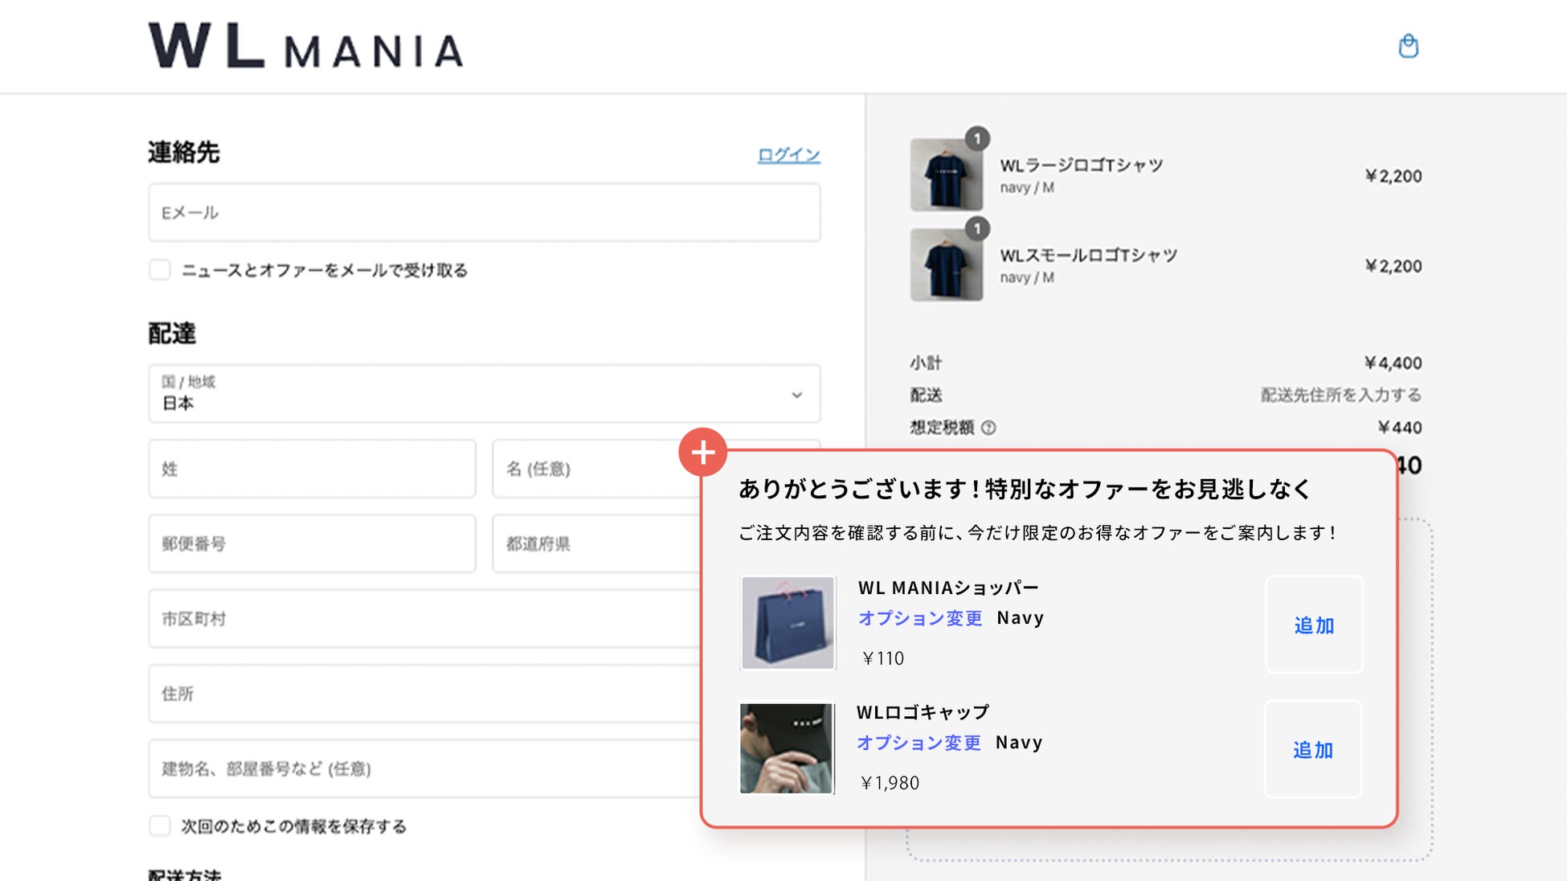Open the shopping bag cart icon

(1408, 47)
